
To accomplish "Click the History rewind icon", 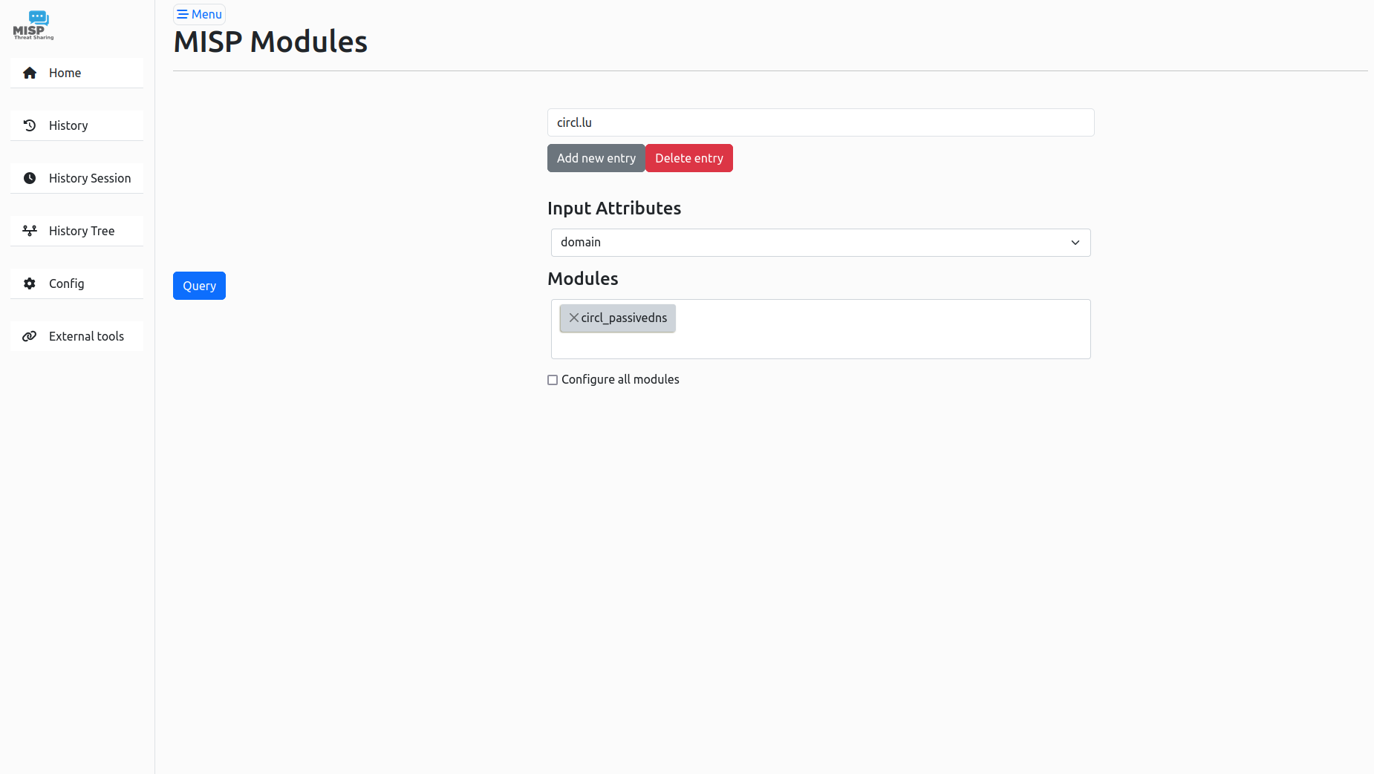I will coord(30,125).
